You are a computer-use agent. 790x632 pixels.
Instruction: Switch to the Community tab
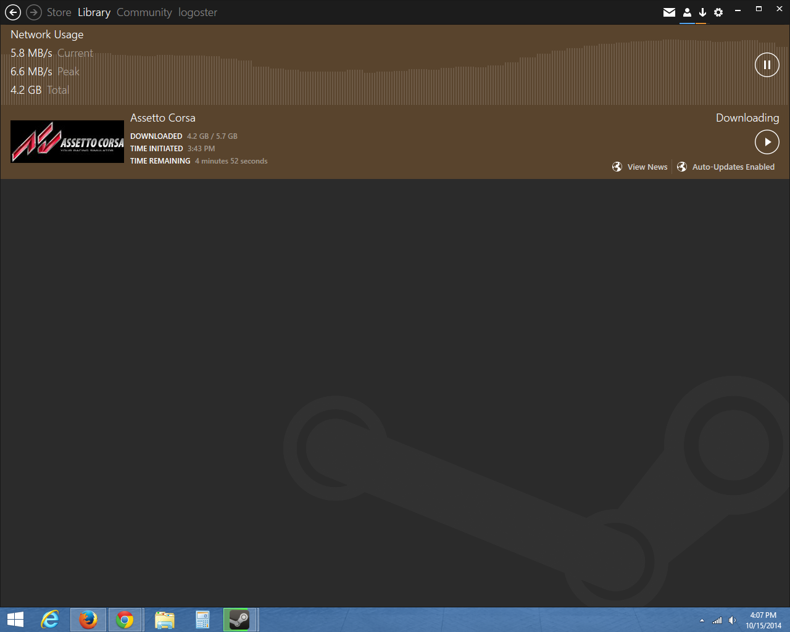tap(144, 12)
